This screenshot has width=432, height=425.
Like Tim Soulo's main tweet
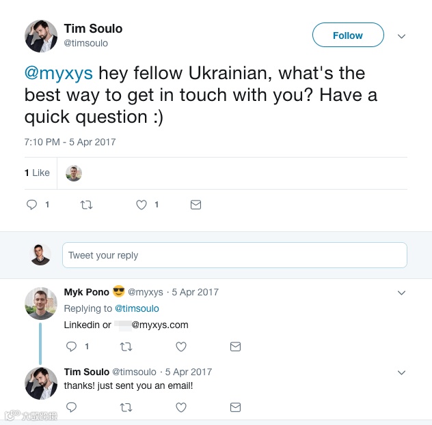141,205
